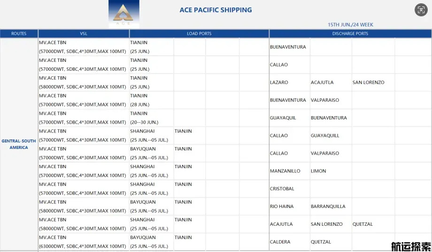The width and height of the screenshot is (432, 252).
Task: Select the LAZARO discharge port cell
Action: coord(290,82)
